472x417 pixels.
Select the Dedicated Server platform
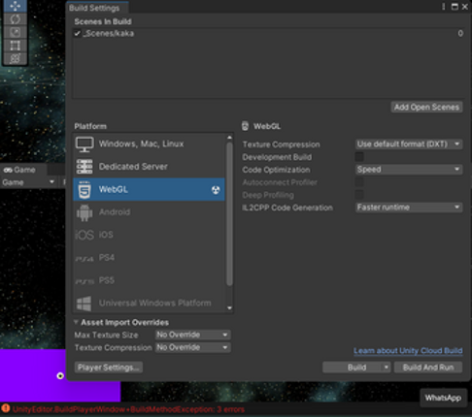click(x=149, y=167)
